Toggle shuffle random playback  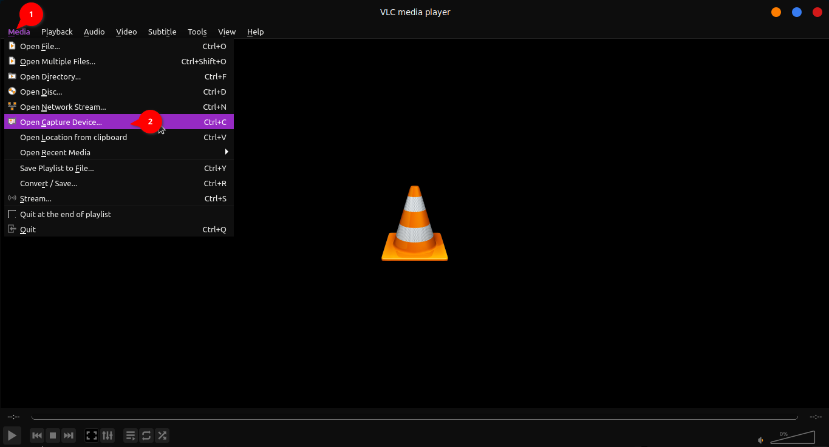click(x=162, y=435)
